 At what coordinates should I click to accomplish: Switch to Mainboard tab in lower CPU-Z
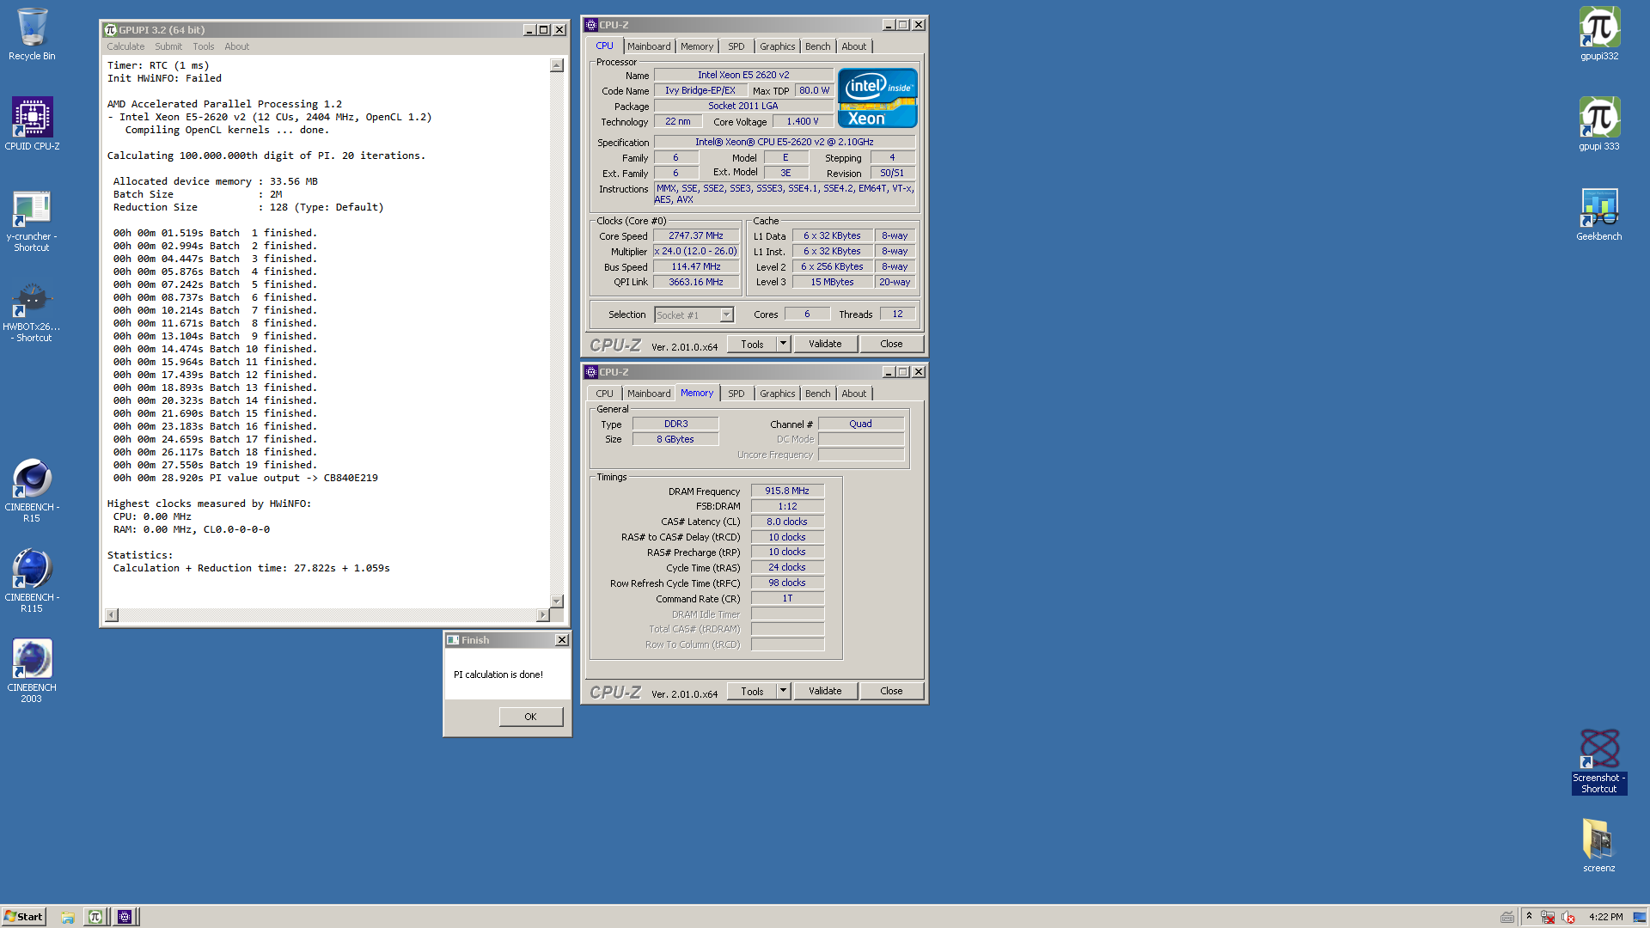point(649,394)
